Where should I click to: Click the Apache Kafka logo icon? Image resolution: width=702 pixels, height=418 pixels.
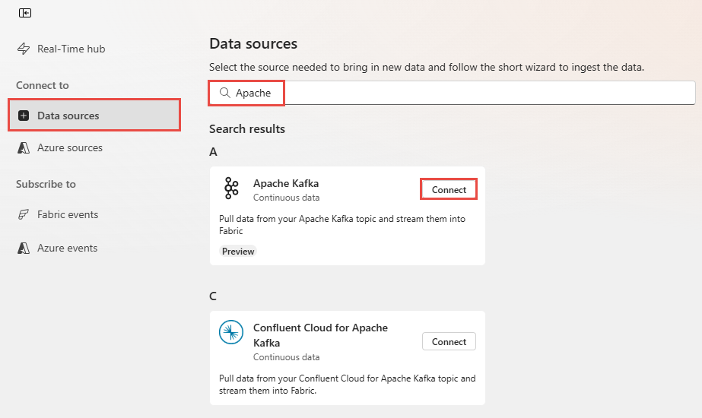[231, 188]
